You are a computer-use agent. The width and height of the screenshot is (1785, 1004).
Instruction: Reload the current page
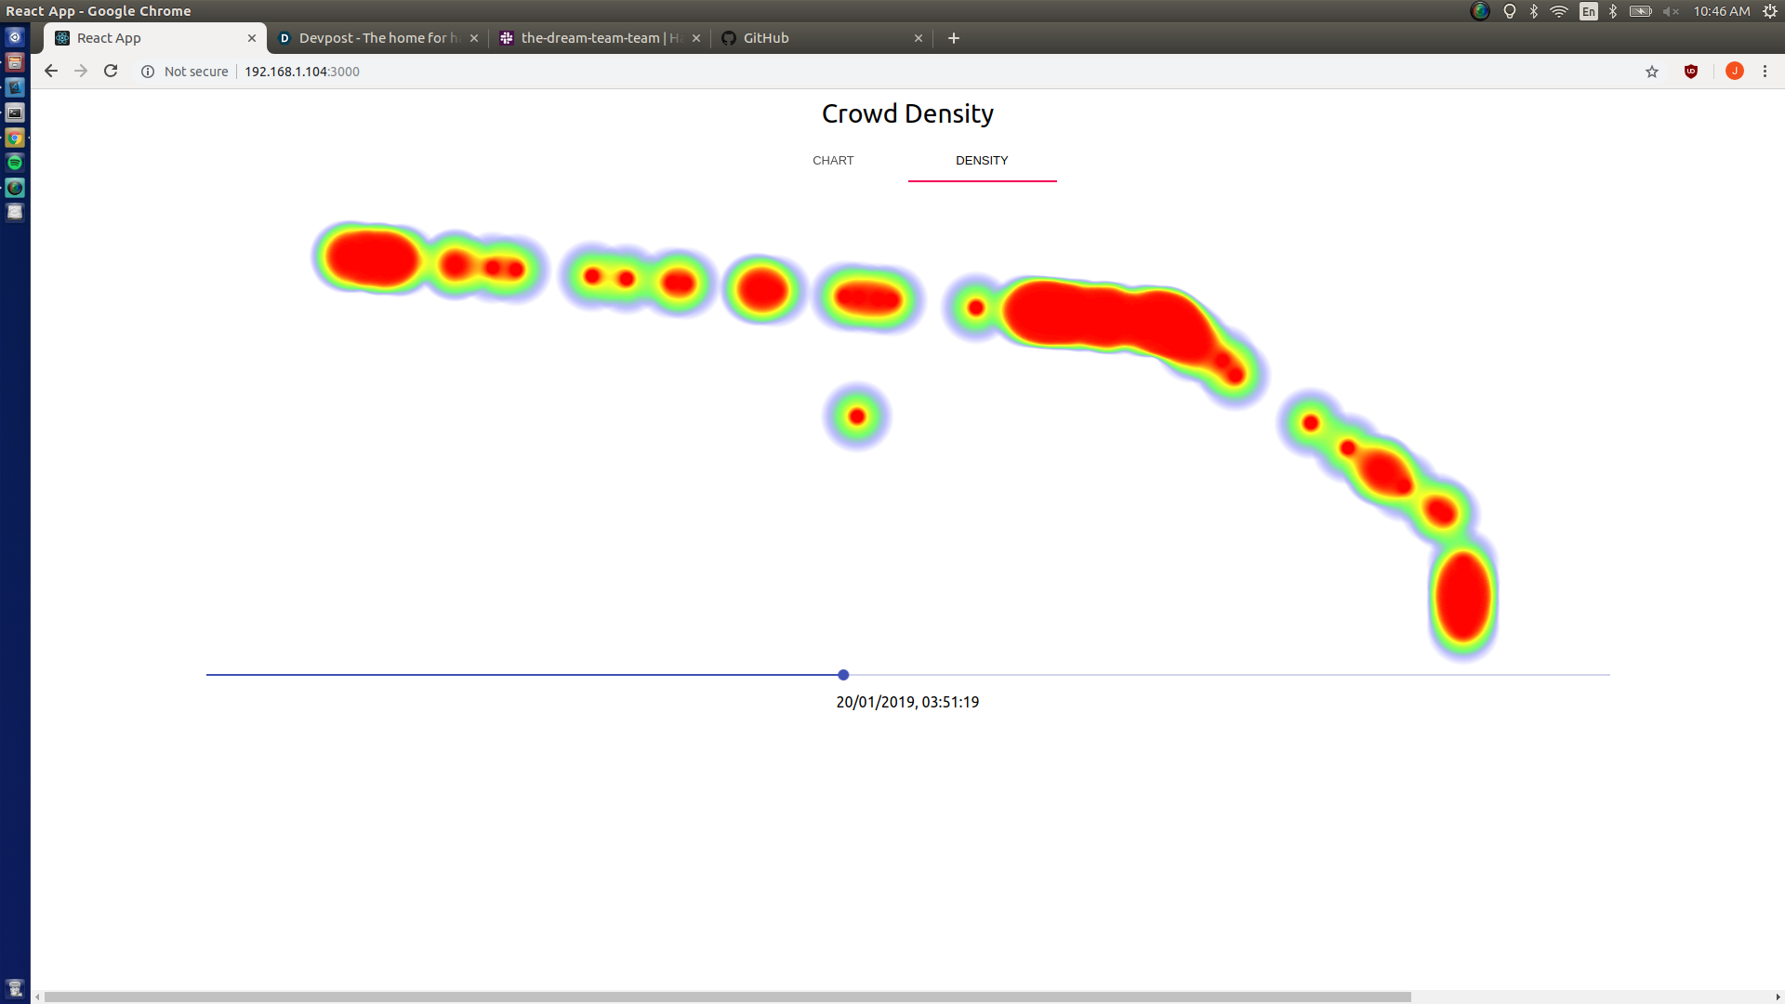(x=111, y=72)
